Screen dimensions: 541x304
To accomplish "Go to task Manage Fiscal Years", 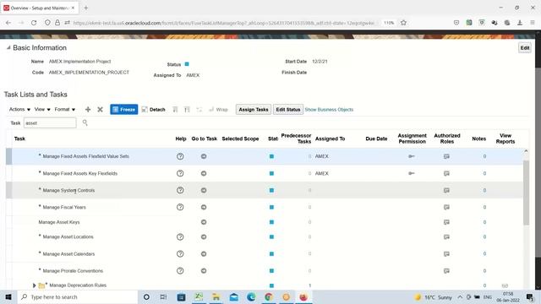I will pos(204,207).
